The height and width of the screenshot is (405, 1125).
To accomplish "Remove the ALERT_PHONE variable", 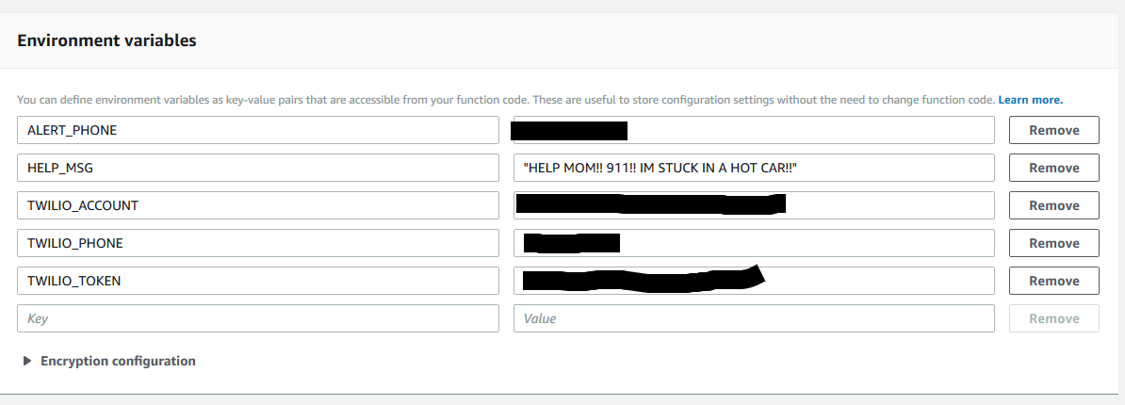I will (x=1054, y=131).
